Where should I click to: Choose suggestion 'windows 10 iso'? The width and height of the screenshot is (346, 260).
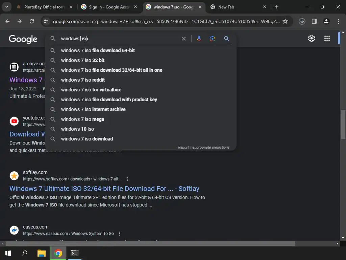tap(141, 129)
